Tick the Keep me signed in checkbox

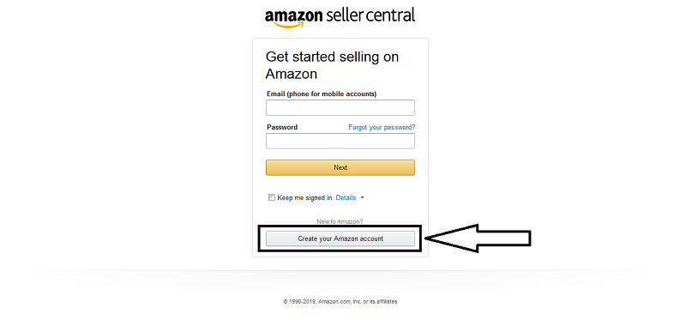[x=271, y=197]
